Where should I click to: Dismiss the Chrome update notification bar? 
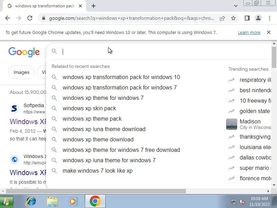[x=269, y=32]
